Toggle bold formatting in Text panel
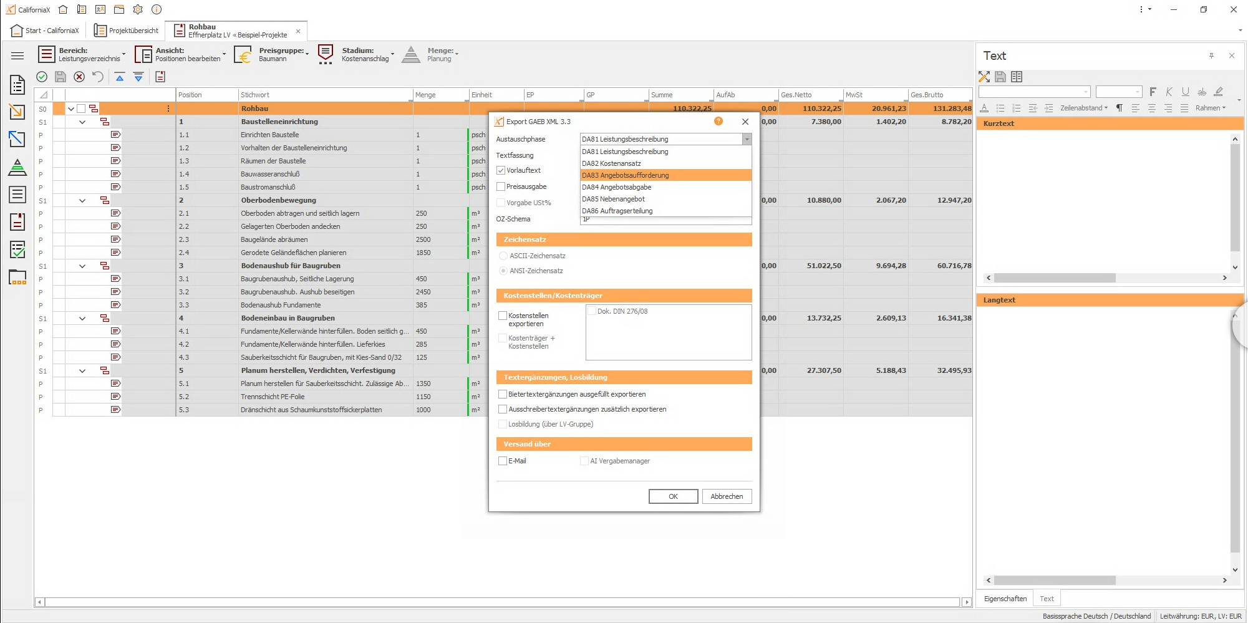Image resolution: width=1248 pixels, height=623 pixels. pos(1153,92)
